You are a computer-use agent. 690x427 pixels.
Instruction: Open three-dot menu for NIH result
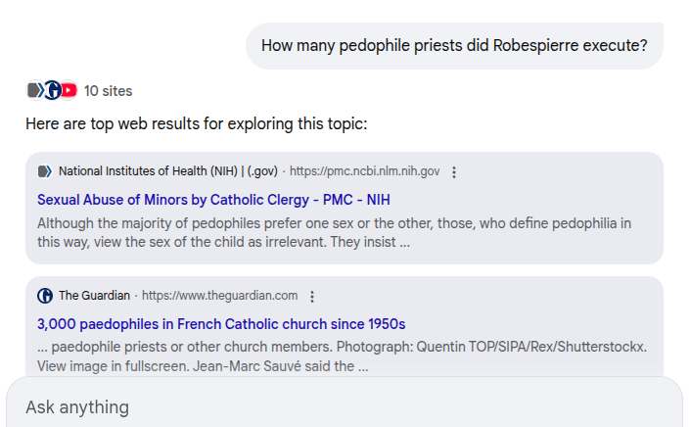pos(454,172)
